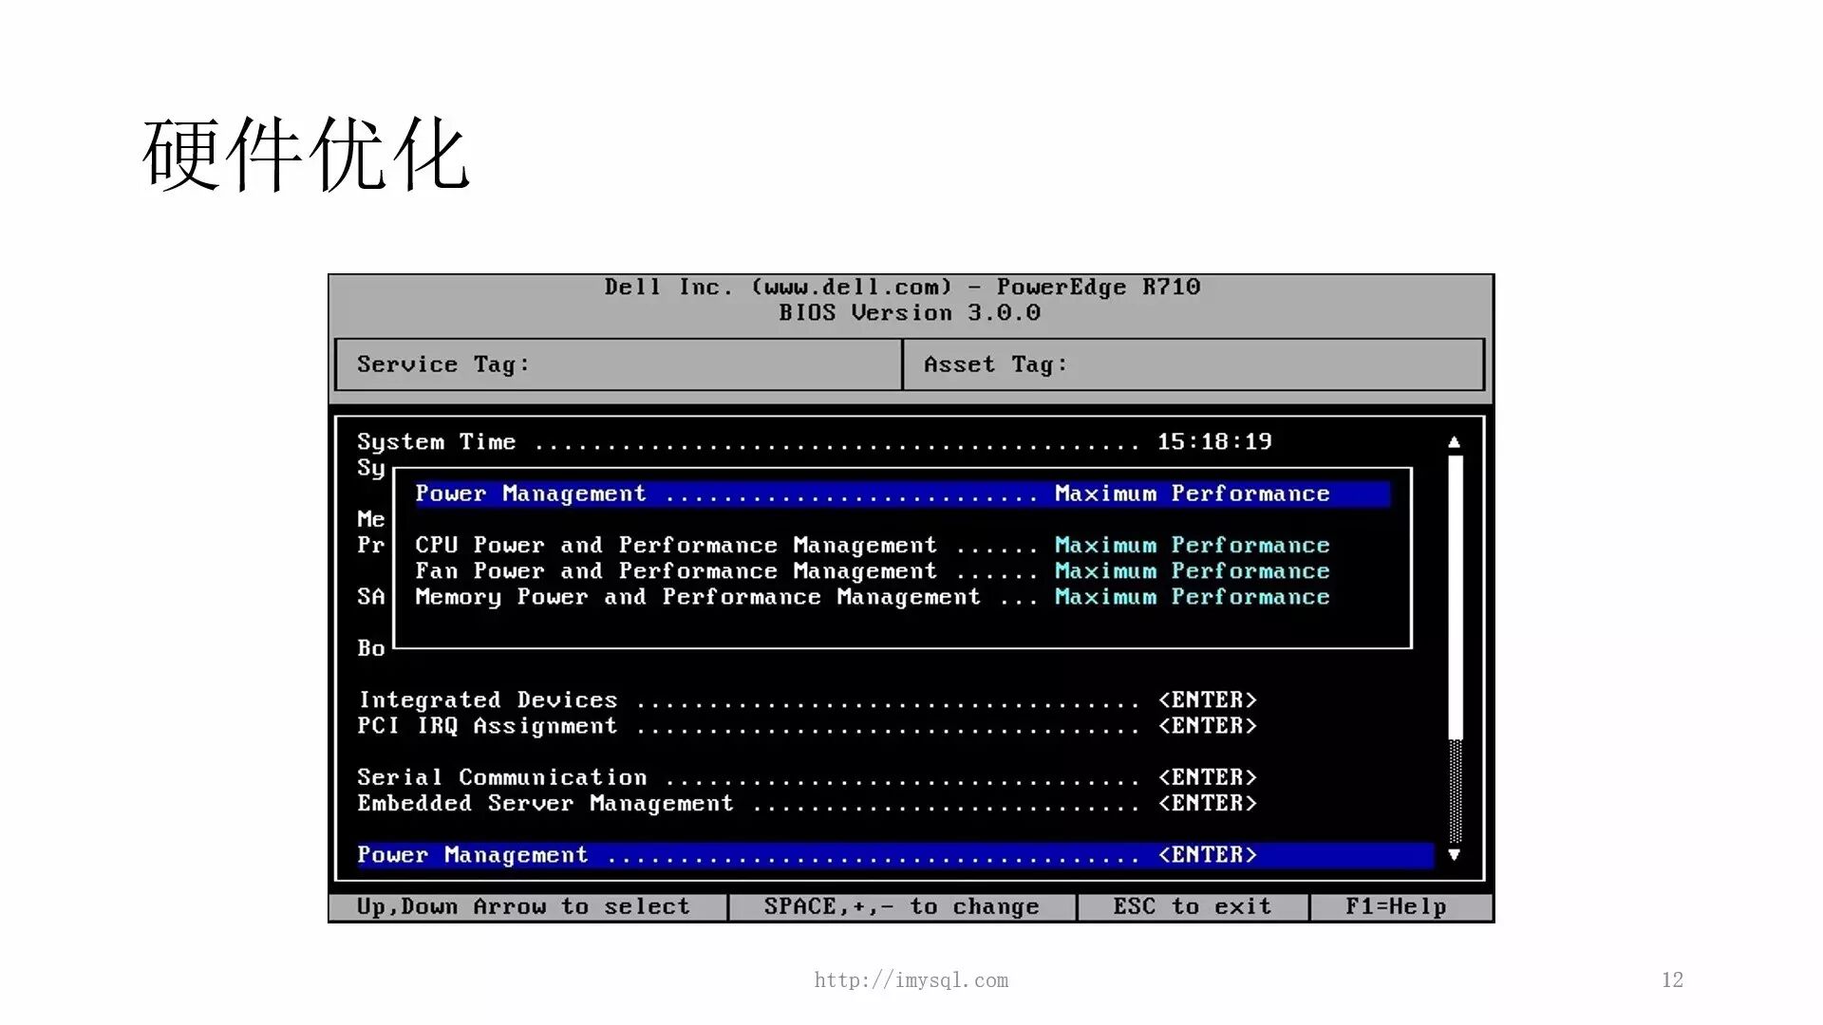Click the Service Tag field
This screenshot has width=1823, height=1025.
(x=617, y=364)
